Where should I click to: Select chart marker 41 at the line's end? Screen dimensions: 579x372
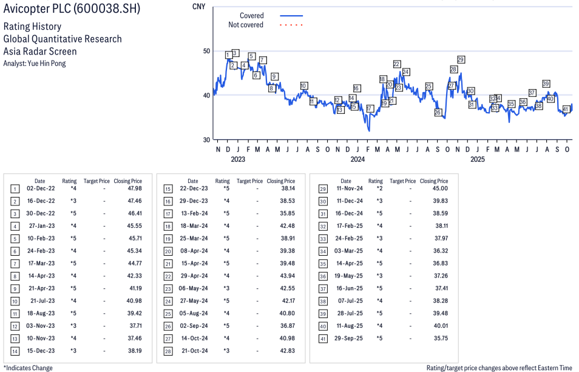pos(566,109)
